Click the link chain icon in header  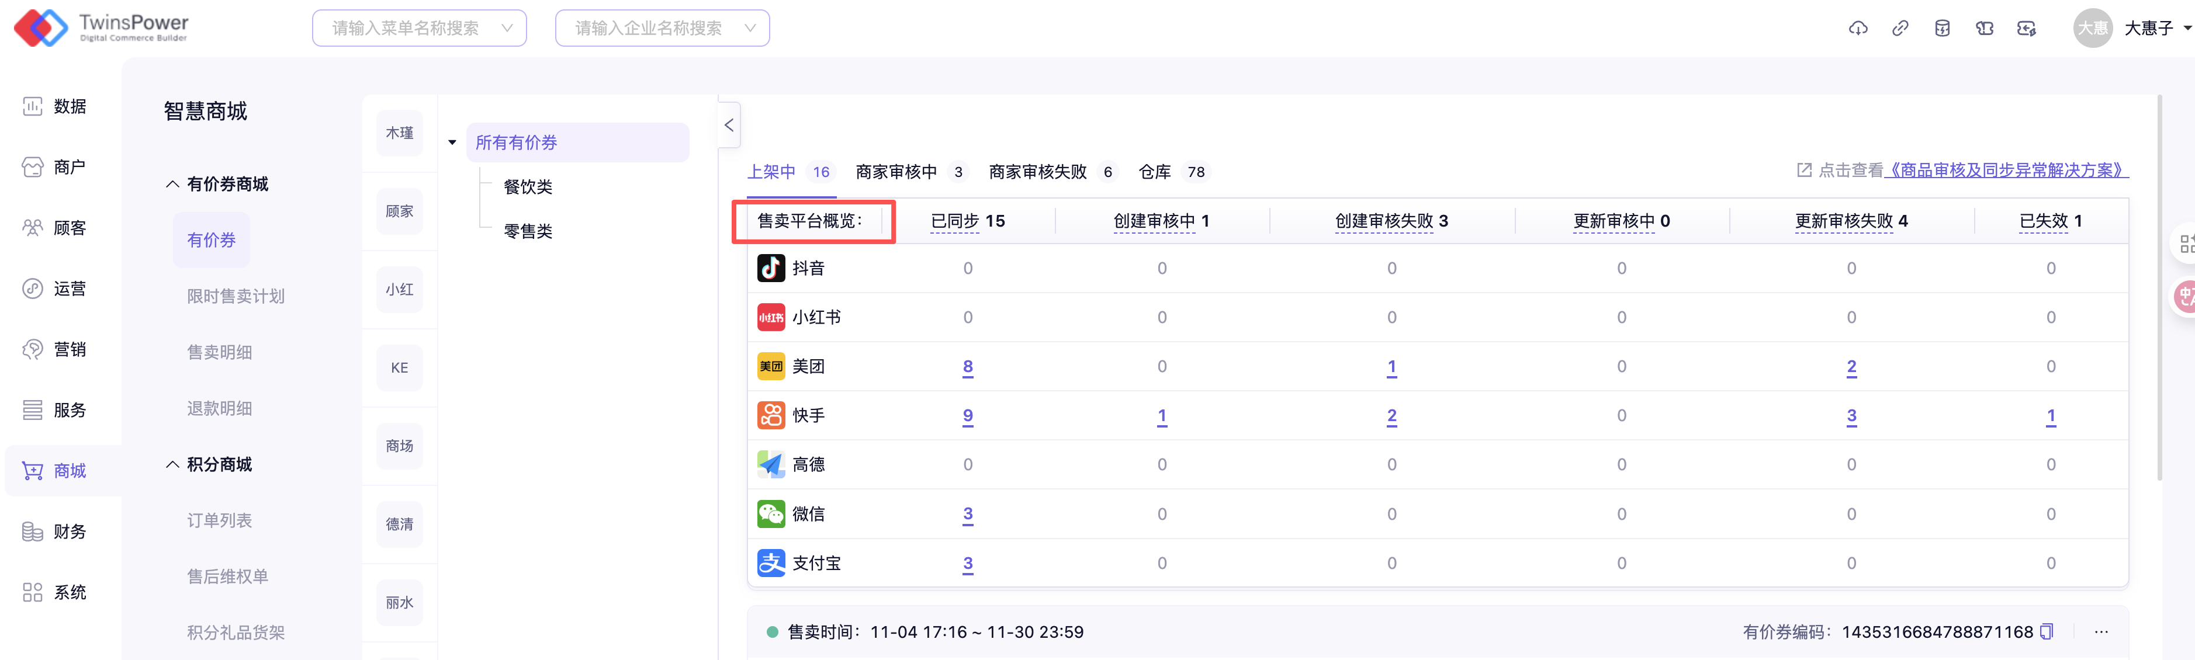(x=1900, y=28)
